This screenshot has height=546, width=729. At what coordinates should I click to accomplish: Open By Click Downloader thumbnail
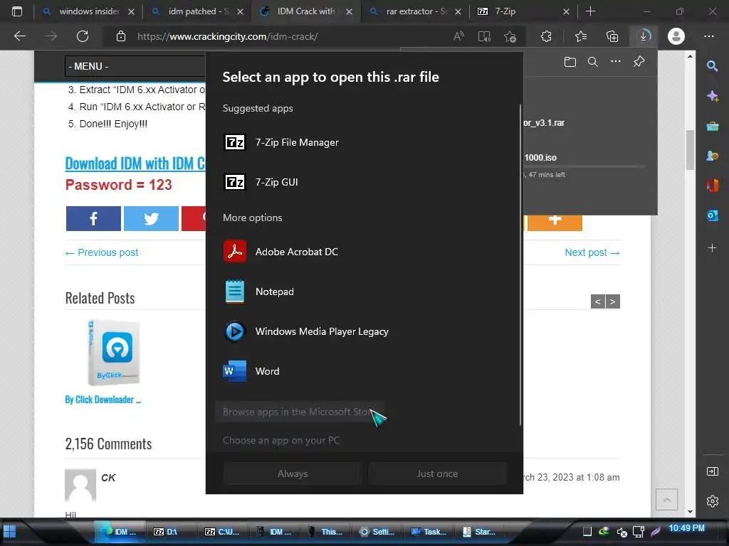coord(114,353)
